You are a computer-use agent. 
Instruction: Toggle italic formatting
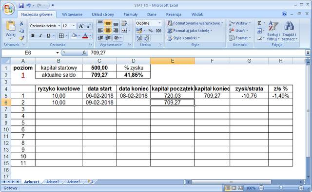tap(40, 35)
